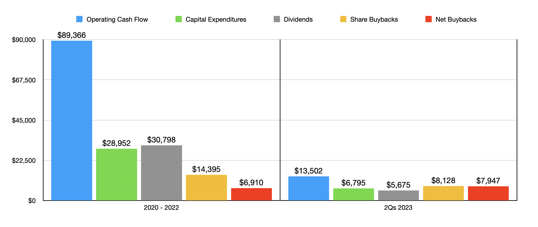Click the yellow Share Buybacks legend swatch

coord(343,19)
